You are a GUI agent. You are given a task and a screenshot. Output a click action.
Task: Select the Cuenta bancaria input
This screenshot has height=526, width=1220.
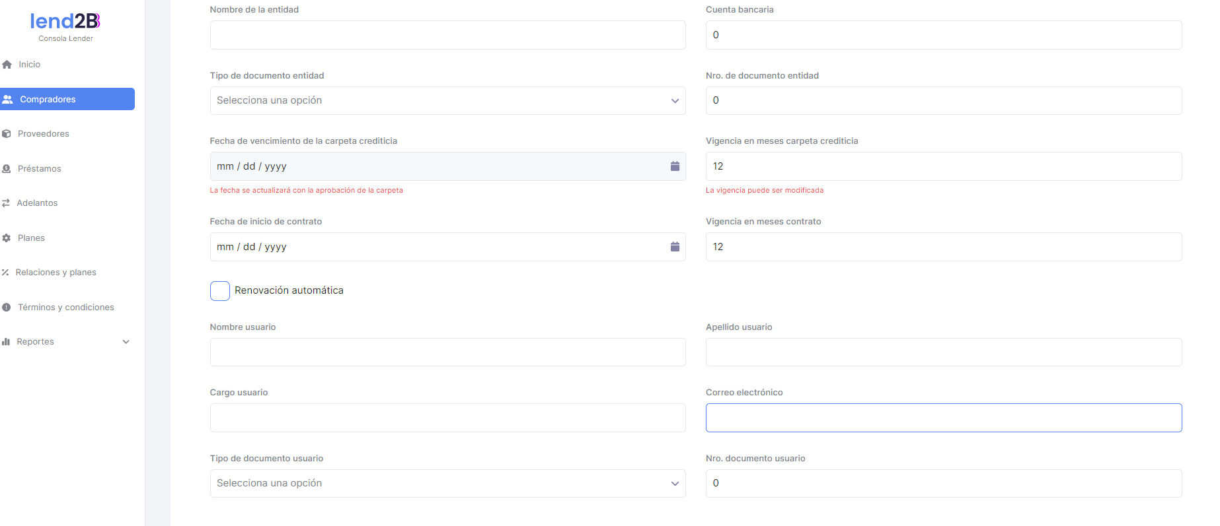[x=943, y=35]
